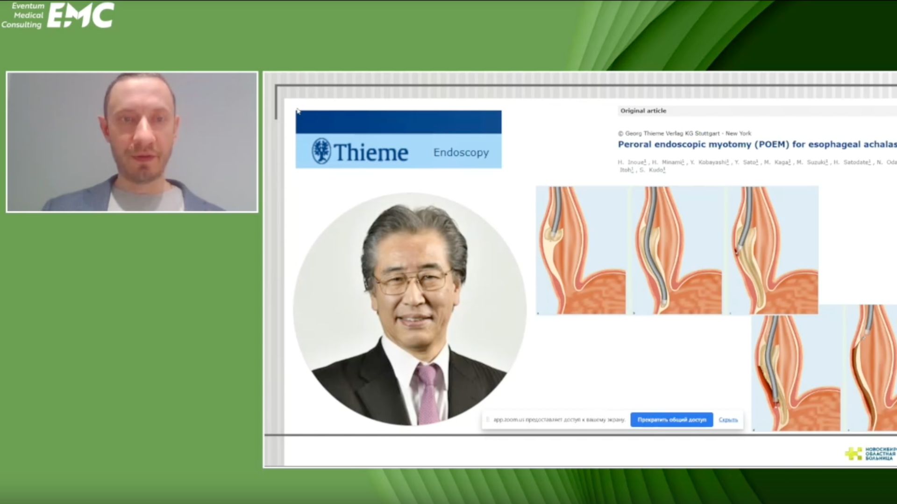Click author name "H. Satodate"
The width and height of the screenshot is (897, 504).
tap(852, 162)
